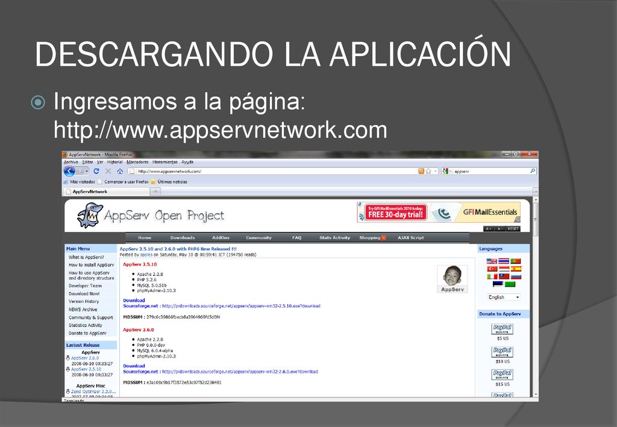Viewport: 617px width, 427px height.
Task: Click NEWS Archive link
Action: tap(83, 310)
